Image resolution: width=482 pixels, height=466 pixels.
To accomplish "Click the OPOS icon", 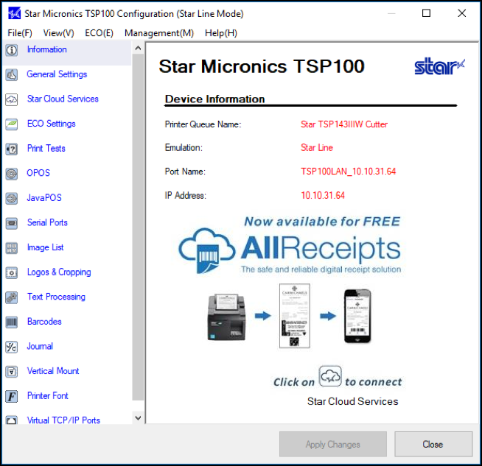I will pyautogui.click(x=12, y=174).
